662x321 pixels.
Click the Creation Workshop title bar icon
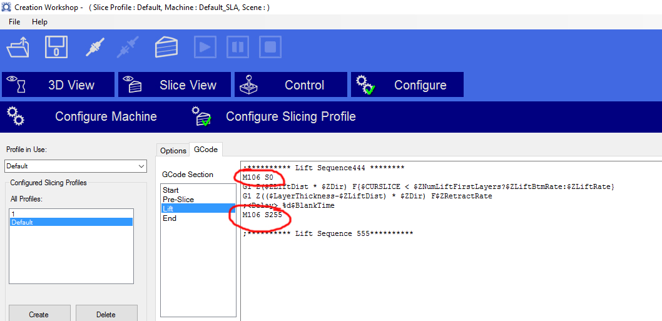[6, 7]
